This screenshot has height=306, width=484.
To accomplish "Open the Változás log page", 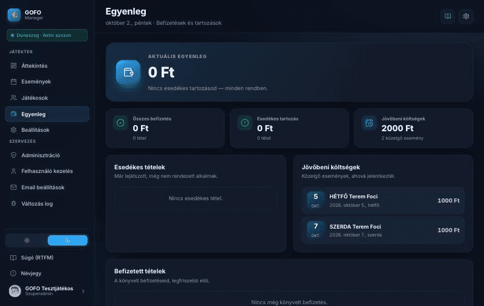I will tap(47, 204).
